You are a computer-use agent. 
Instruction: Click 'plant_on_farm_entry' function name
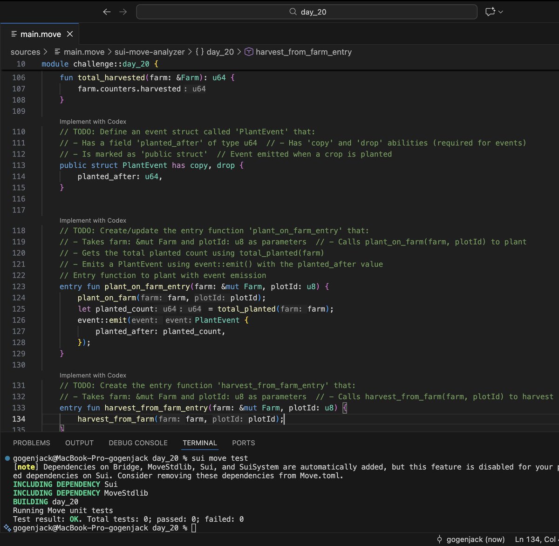pyautogui.click(x=147, y=287)
